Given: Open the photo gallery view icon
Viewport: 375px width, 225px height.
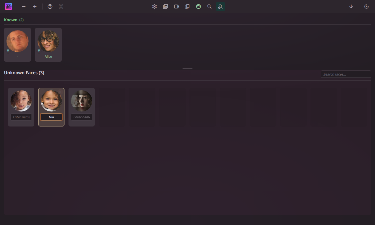Looking at the screenshot, I should tap(165, 6).
